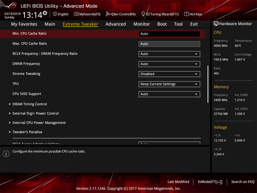
Task: Select the Max. CPU Cache Ratio label
Action: point(30,44)
